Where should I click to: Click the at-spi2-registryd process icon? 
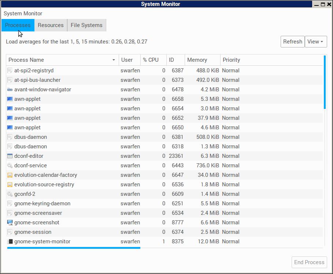(10, 71)
